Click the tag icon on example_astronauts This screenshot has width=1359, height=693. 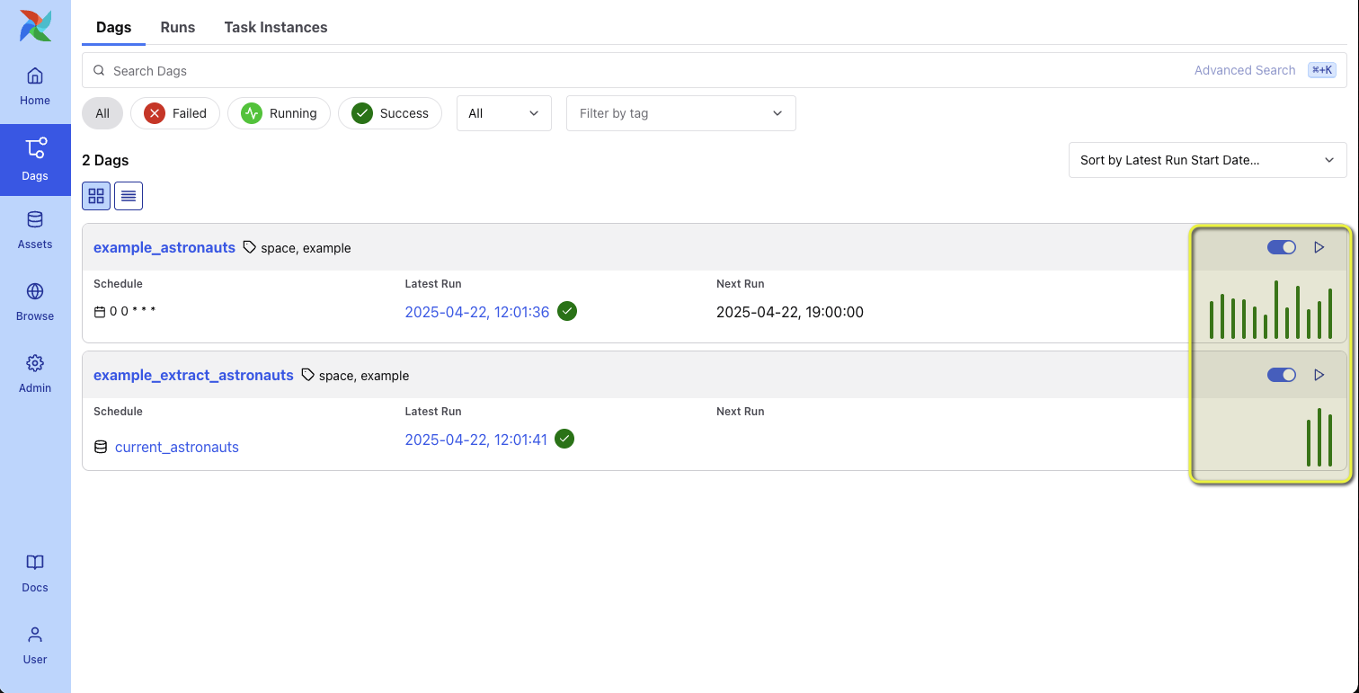tap(250, 247)
